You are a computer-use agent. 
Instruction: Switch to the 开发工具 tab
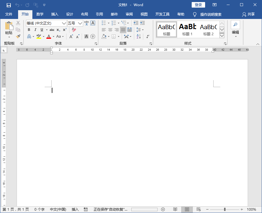[163, 14]
